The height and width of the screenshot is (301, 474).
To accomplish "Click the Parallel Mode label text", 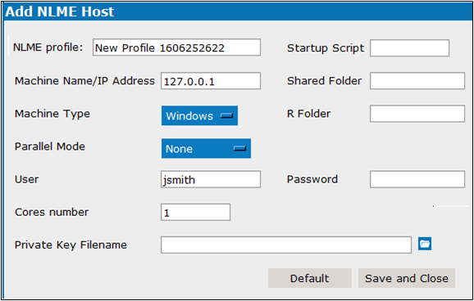I will point(50,146).
